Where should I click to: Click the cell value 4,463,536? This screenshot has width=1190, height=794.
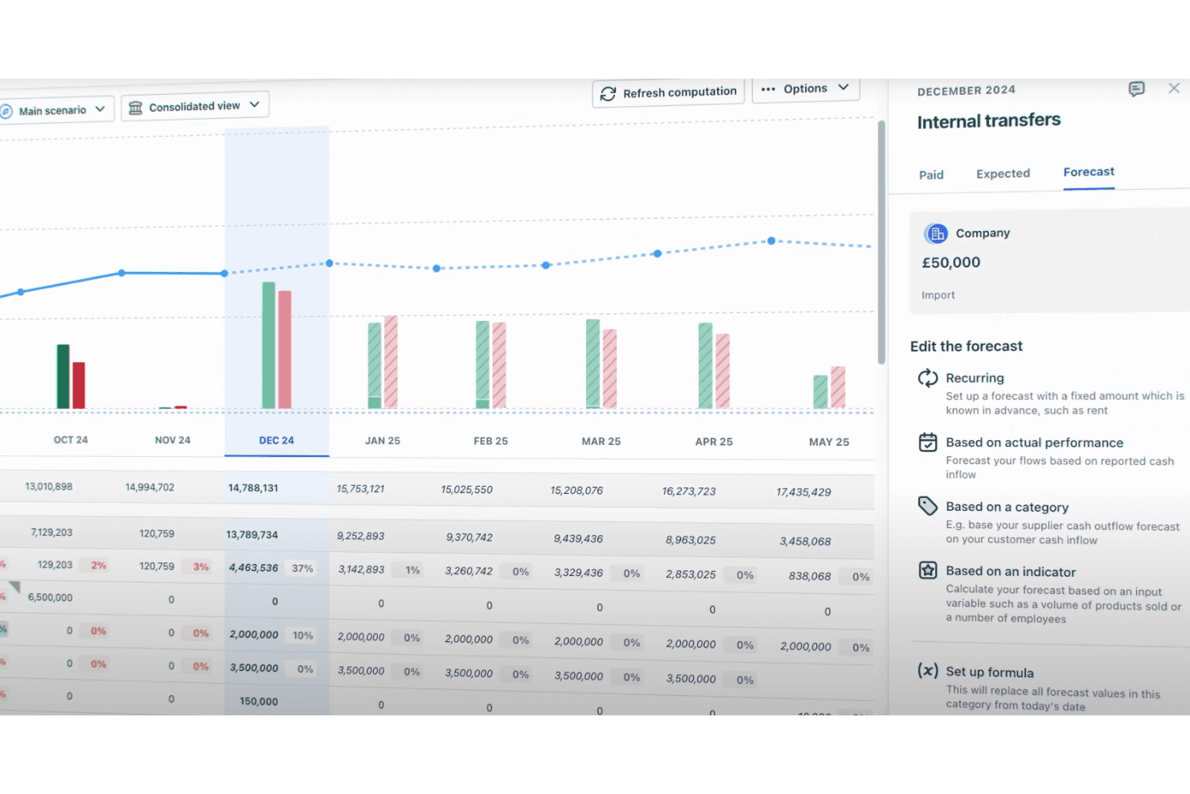point(253,567)
